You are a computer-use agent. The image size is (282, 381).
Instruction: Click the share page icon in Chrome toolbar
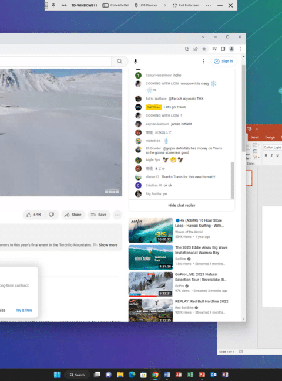coord(195,49)
